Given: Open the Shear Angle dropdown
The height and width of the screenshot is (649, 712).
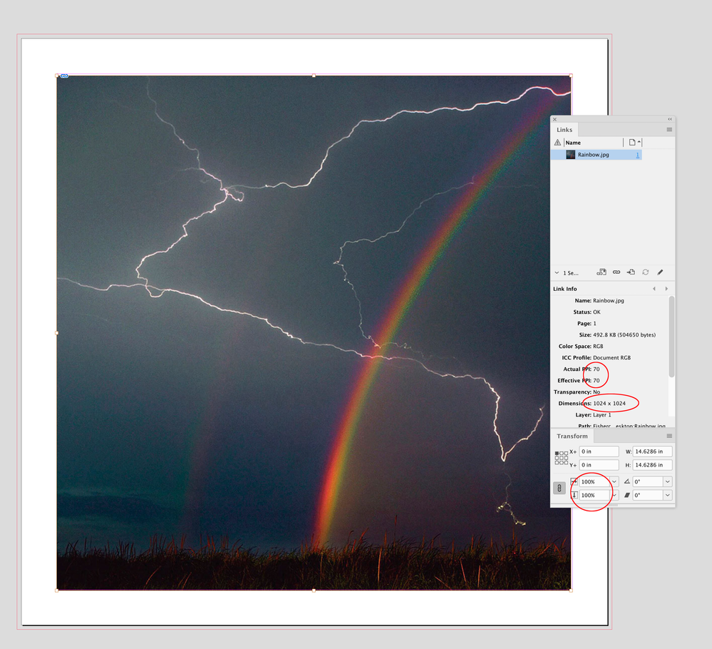Looking at the screenshot, I should click(668, 495).
